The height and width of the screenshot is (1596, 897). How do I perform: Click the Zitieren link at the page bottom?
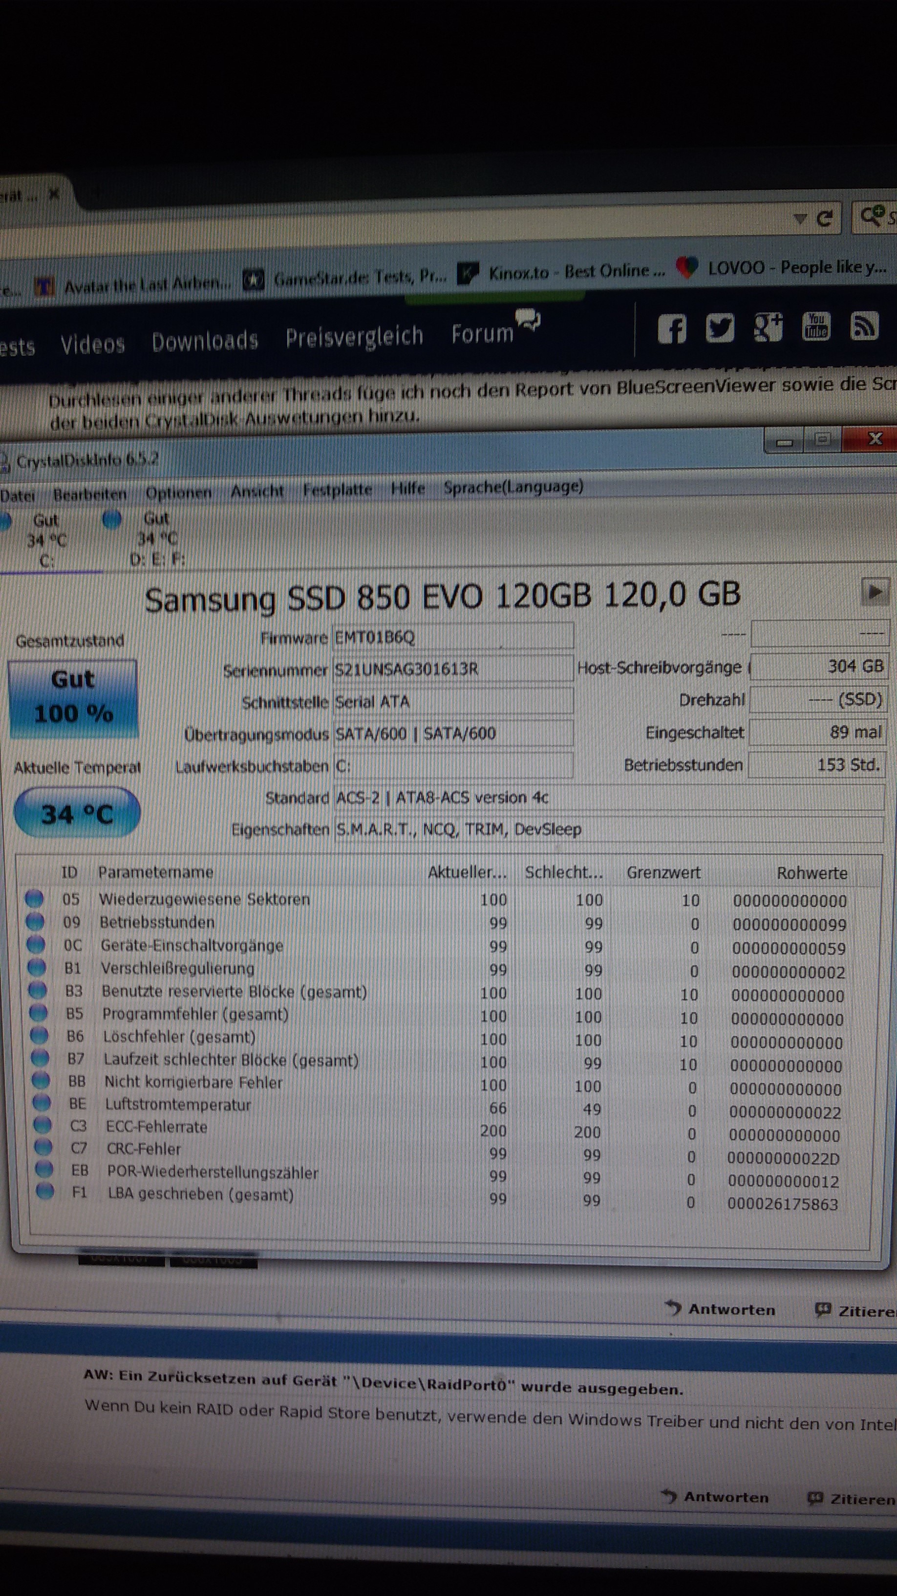click(x=852, y=1498)
